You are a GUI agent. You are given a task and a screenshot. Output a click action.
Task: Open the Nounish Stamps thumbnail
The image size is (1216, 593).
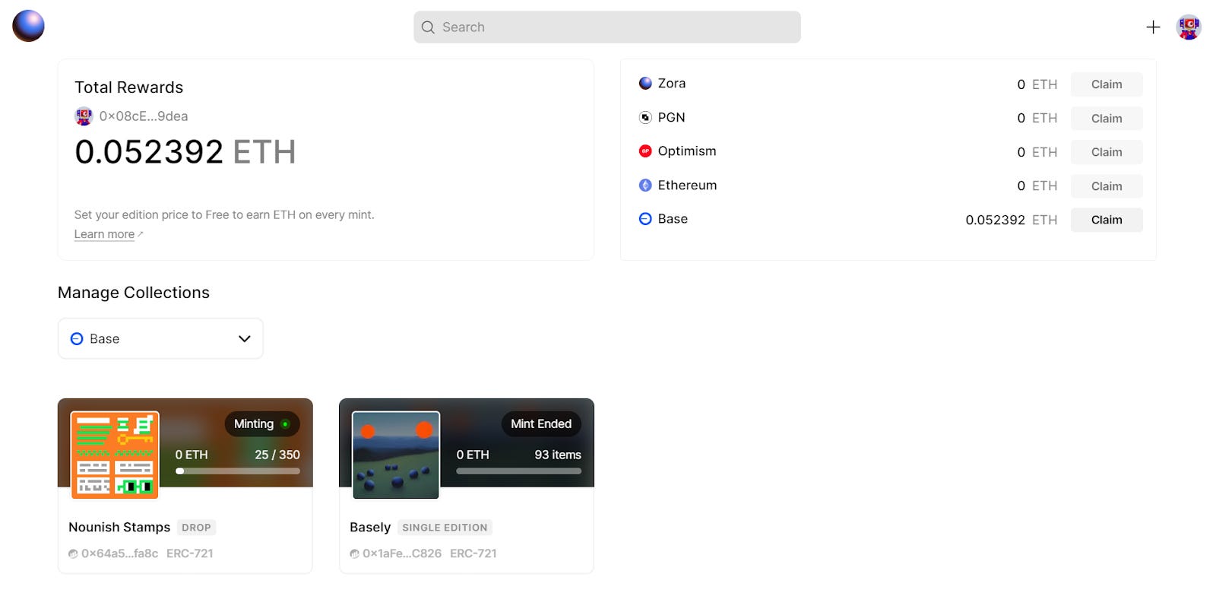[115, 455]
